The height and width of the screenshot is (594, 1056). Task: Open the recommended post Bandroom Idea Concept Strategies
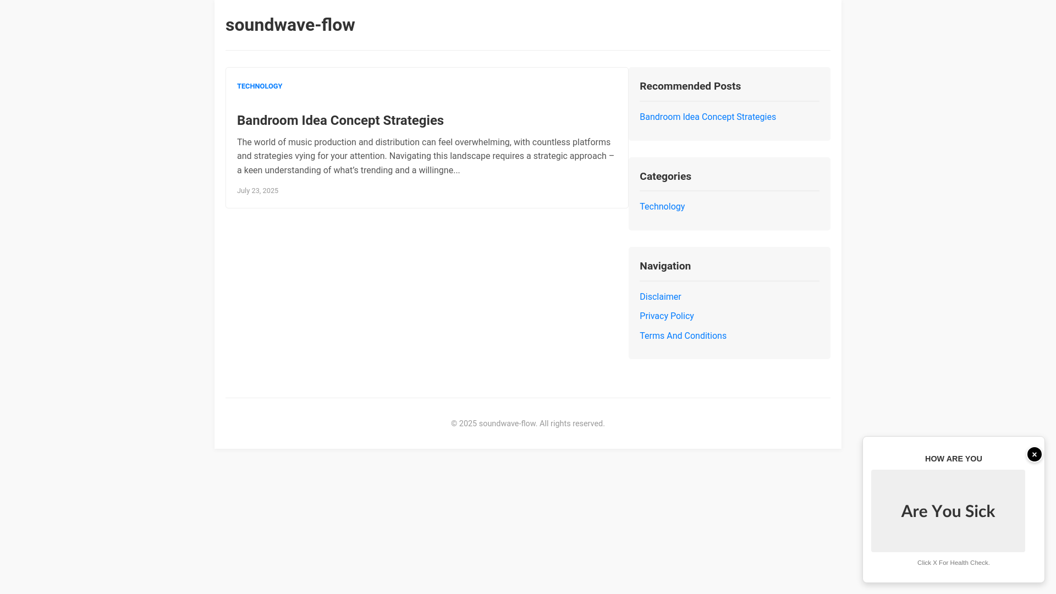coord(708,117)
